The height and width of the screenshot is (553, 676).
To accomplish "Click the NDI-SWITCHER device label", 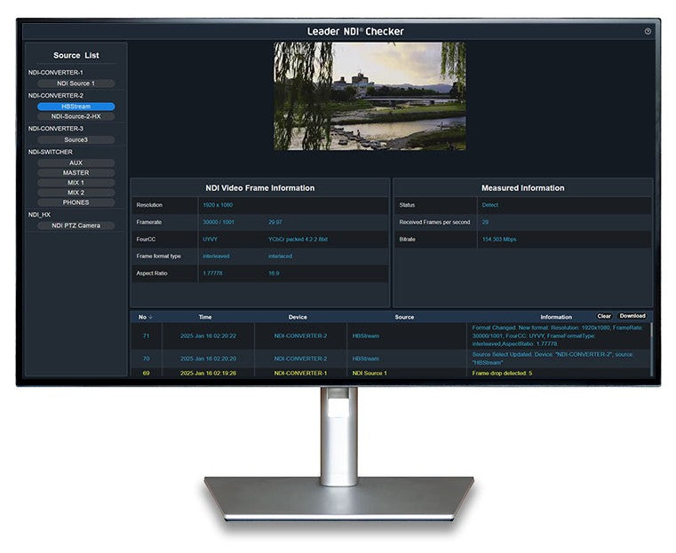I will [51, 152].
